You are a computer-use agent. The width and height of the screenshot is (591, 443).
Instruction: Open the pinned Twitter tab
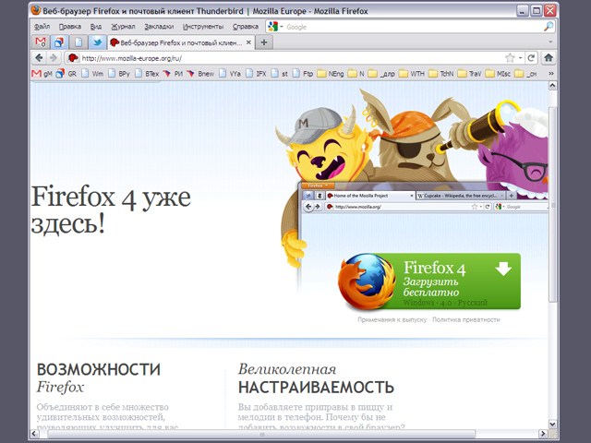coord(97,42)
